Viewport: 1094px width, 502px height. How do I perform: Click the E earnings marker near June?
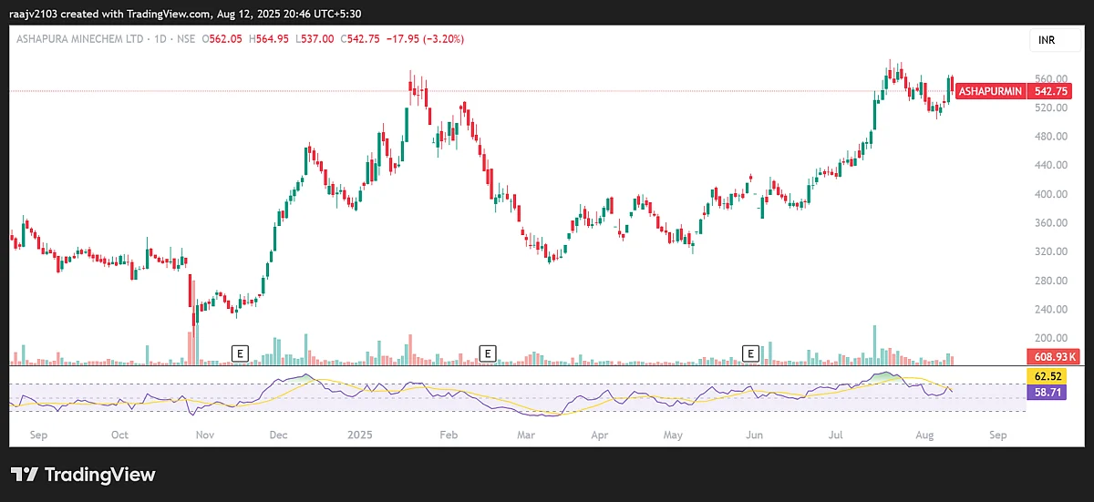pos(751,353)
